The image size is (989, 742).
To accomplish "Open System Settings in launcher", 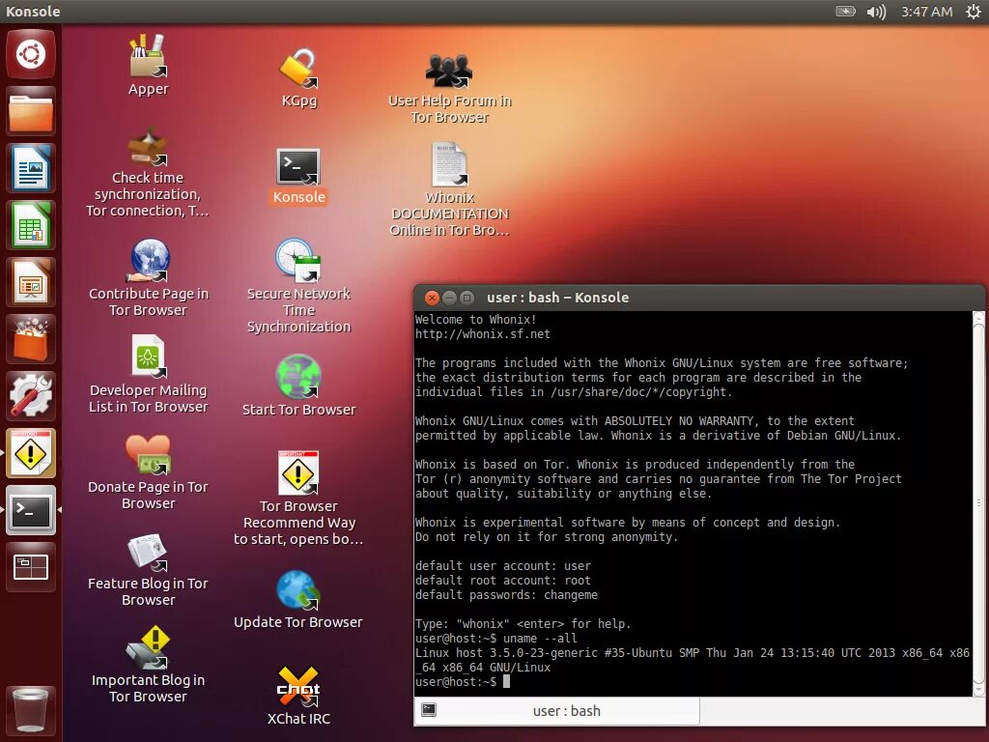I will click(31, 396).
